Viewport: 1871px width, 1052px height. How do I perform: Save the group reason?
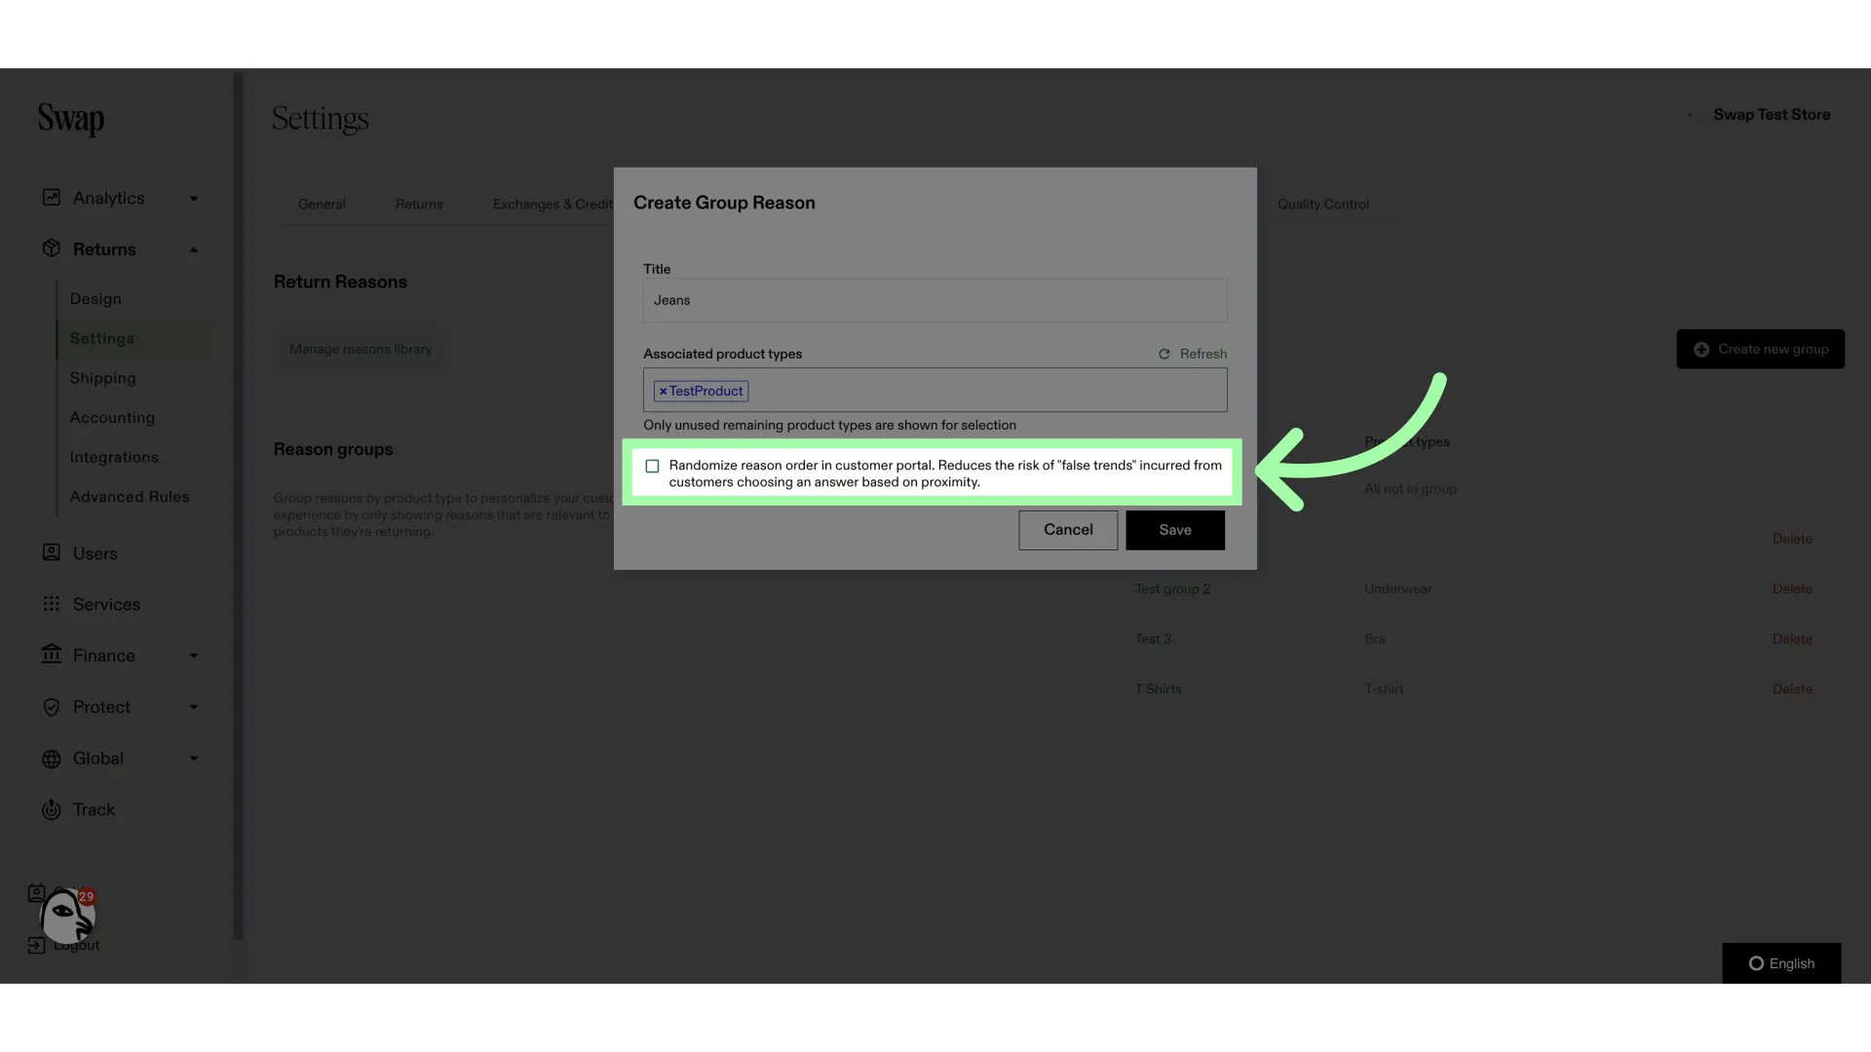click(x=1175, y=530)
